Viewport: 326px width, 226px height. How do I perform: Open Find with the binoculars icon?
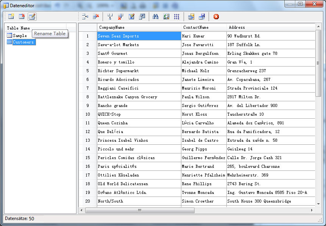[x=155, y=17]
